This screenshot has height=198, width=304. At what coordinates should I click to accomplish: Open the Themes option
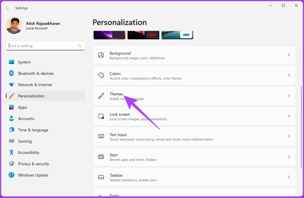click(194, 96)
